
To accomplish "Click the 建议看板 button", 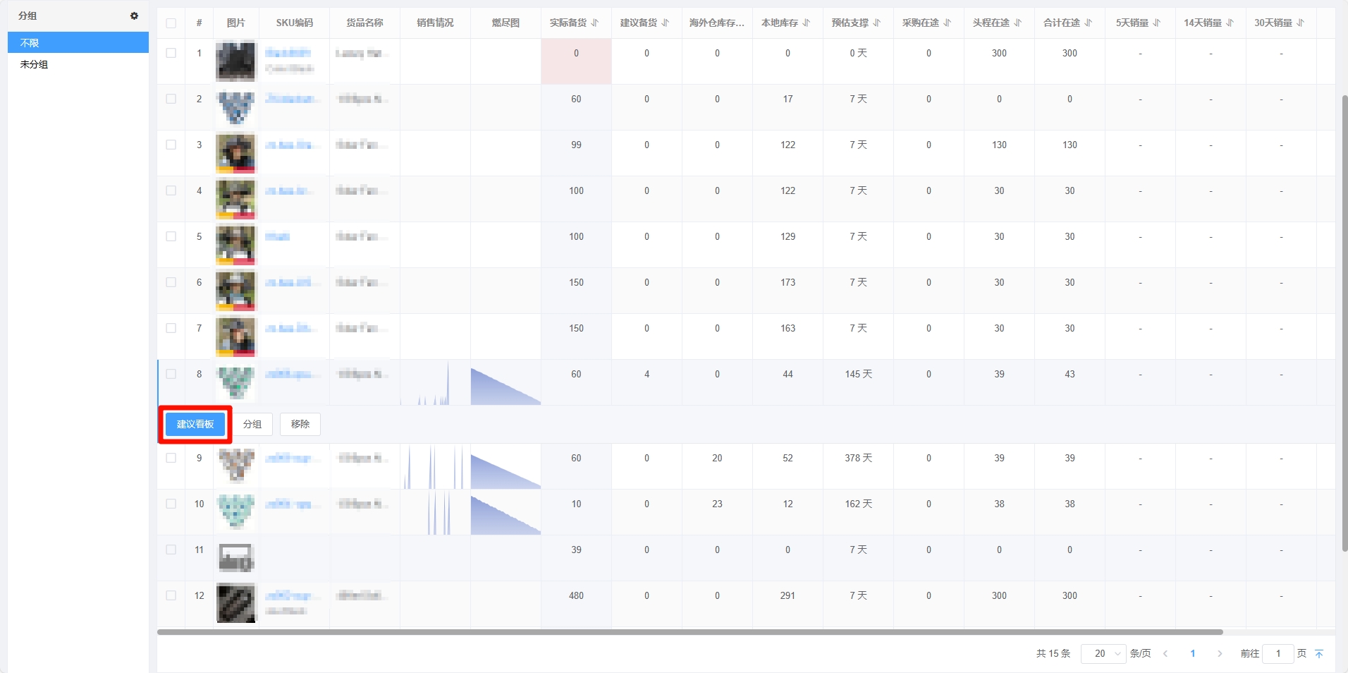I will point(195,424).
